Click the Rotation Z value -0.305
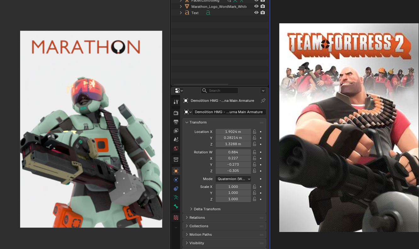The height and width of the screenshot is (249, 419). coord(233,171)
